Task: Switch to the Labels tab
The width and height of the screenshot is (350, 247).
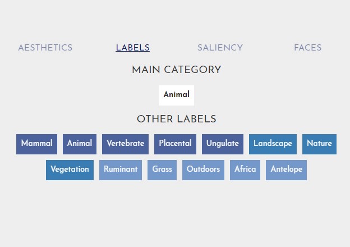Action: 132,48
